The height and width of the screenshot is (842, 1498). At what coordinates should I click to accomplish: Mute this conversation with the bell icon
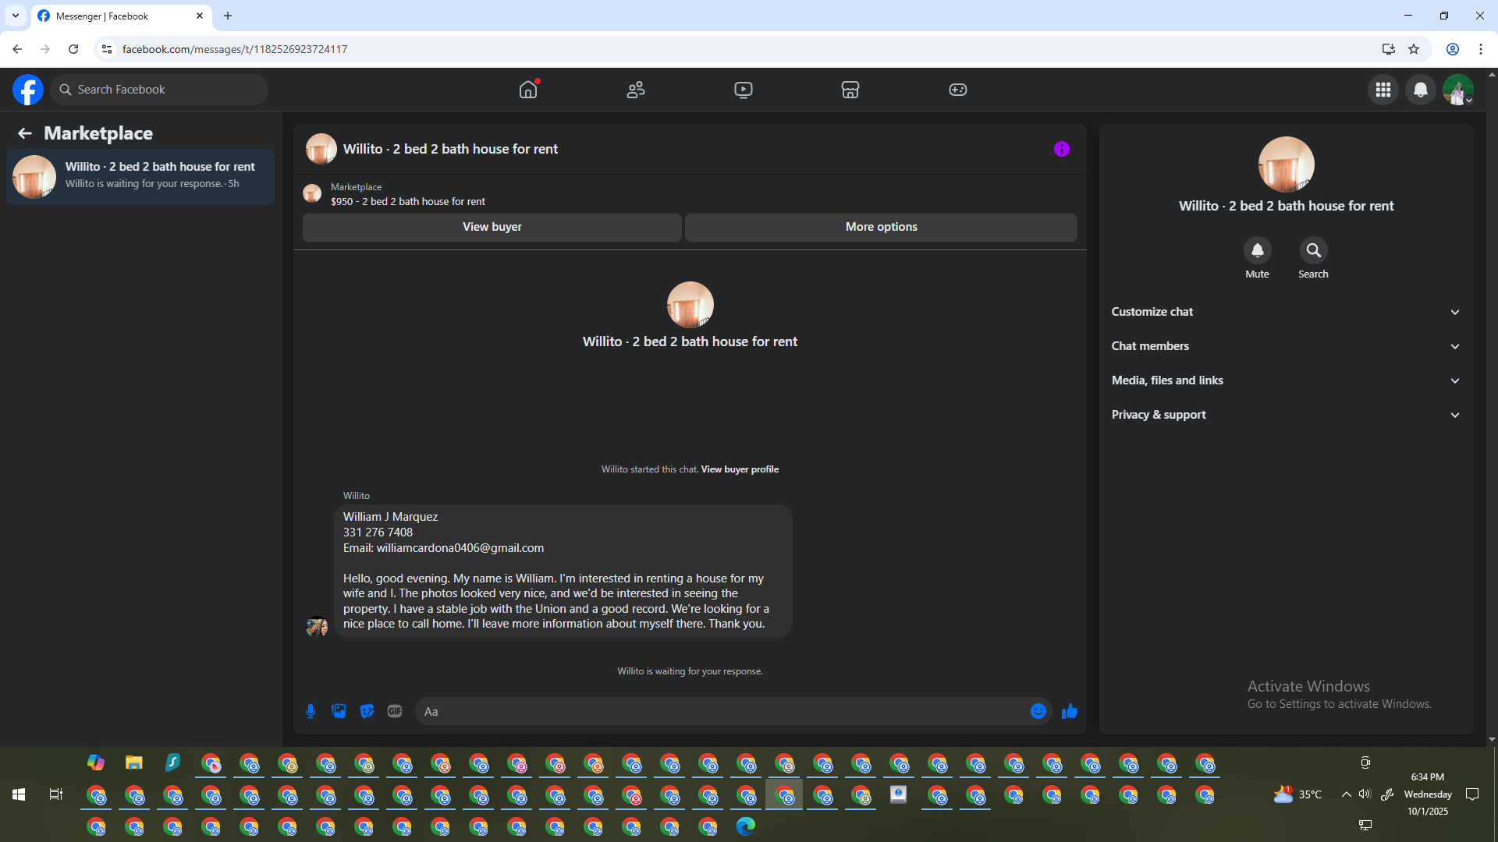tap(1258, 250)
